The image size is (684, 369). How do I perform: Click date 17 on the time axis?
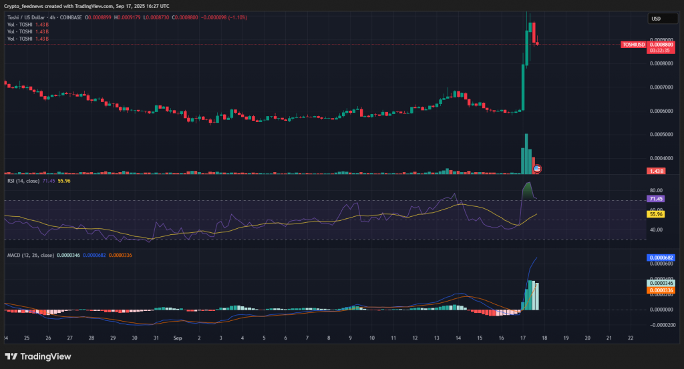(522, 339)
